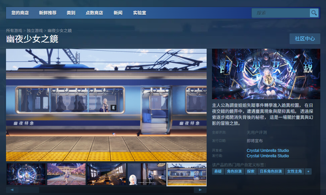
Task: Click the 社区中心 button
Action: 305,39
